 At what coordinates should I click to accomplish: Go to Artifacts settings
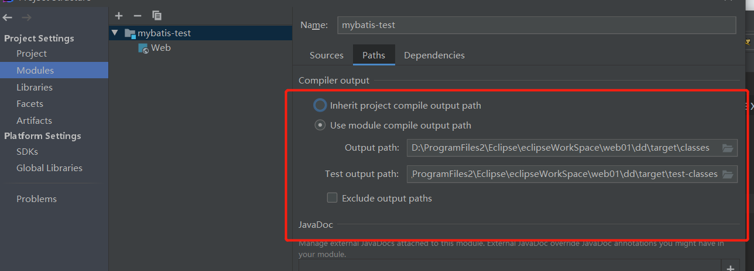pyautogui.click(x=34, y=120)
